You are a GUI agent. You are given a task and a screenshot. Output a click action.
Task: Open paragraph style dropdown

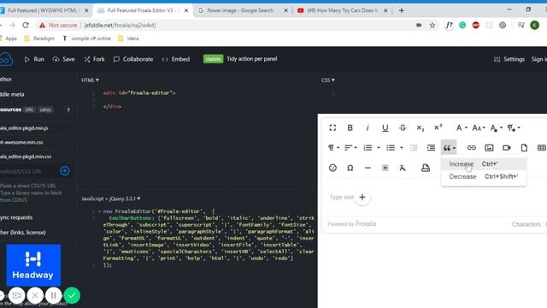[514, 127]
